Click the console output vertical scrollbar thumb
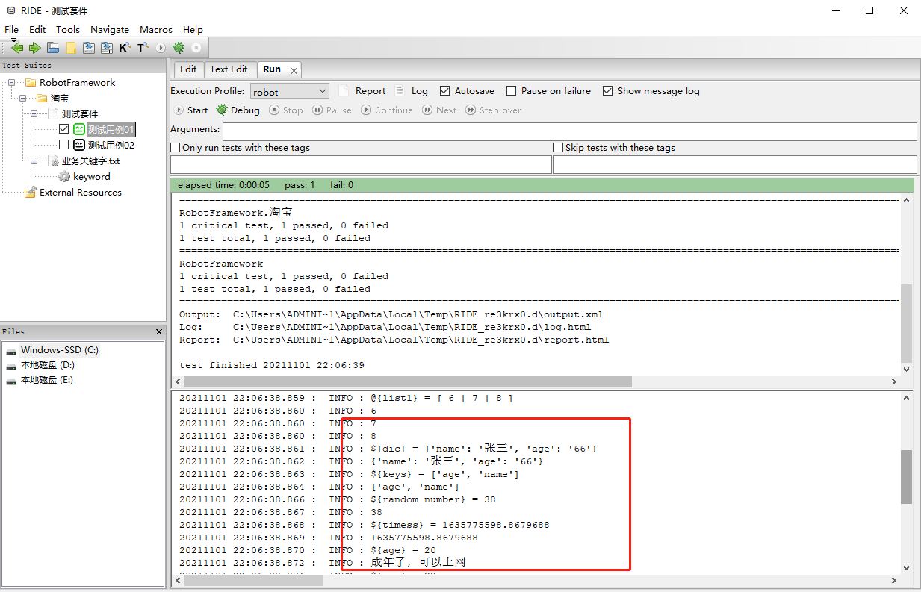The image size is (921, 592). click(x=906, y=322)
